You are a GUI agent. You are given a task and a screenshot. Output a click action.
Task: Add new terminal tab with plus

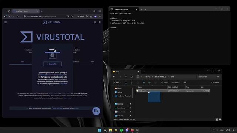click(141, 9)
